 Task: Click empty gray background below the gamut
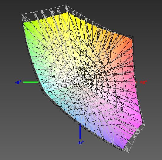(41, 139)
